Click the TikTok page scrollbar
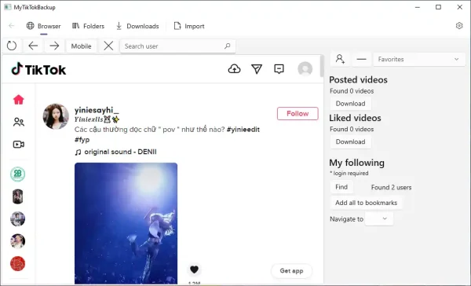This screenshot has height=286, width=471. coord(322,66)
